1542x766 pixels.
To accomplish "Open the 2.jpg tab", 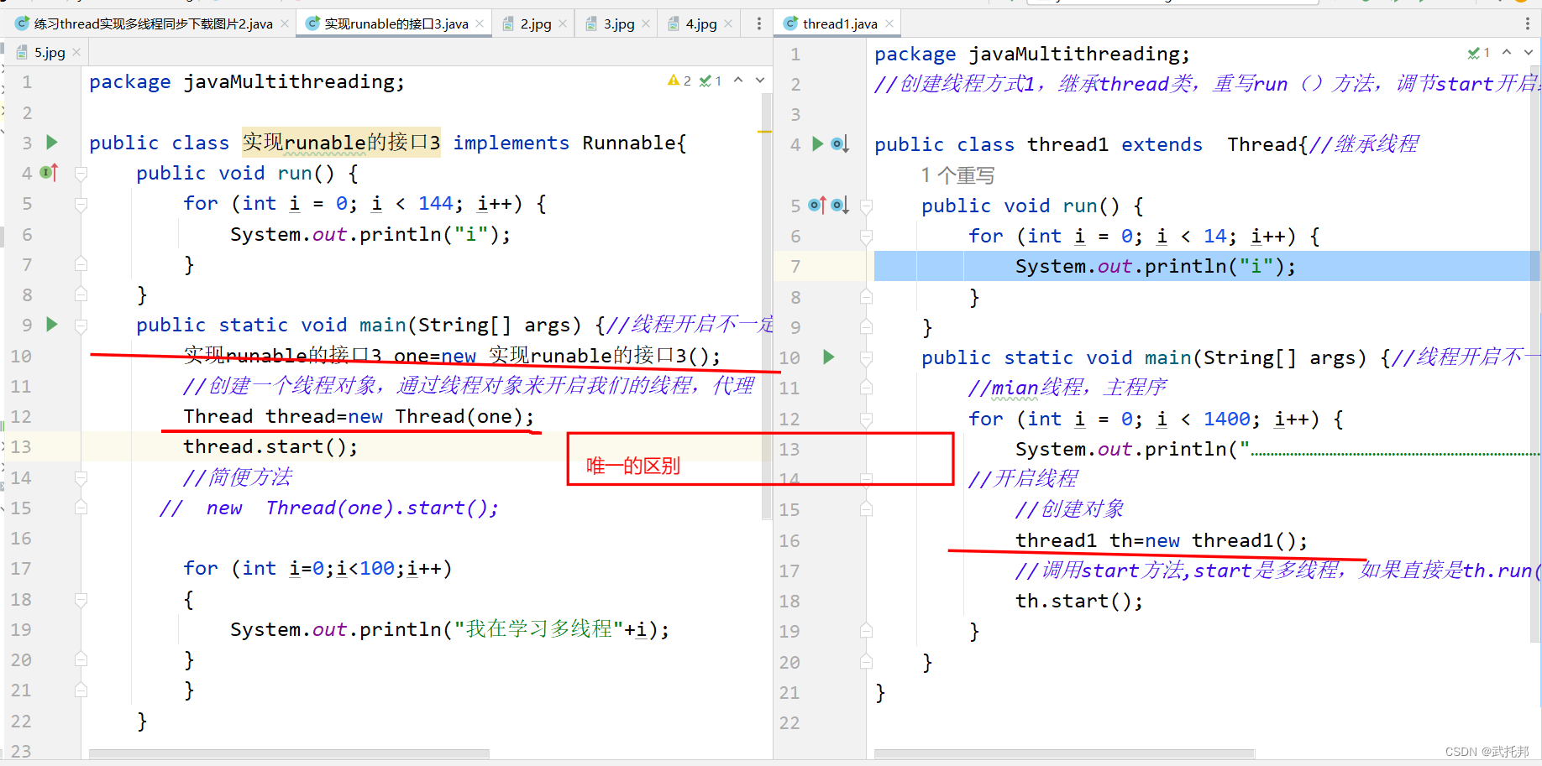I will [535, 23].
